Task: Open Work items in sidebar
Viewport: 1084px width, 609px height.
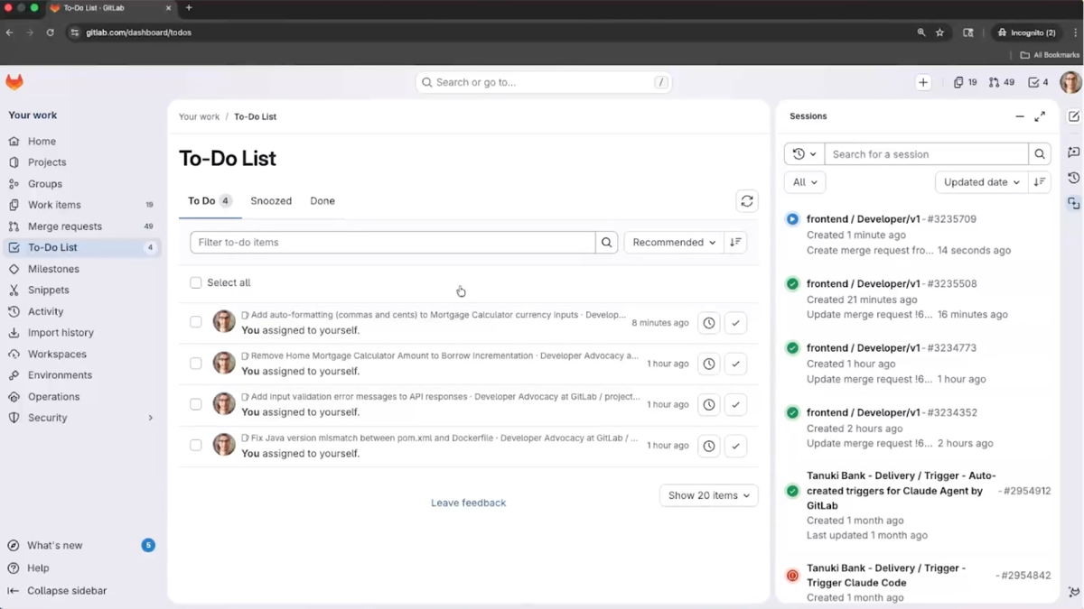Action: point(81,205)
